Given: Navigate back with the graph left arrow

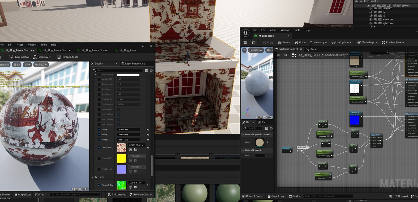Looking at the screenshot, I should tap(279, 55).
